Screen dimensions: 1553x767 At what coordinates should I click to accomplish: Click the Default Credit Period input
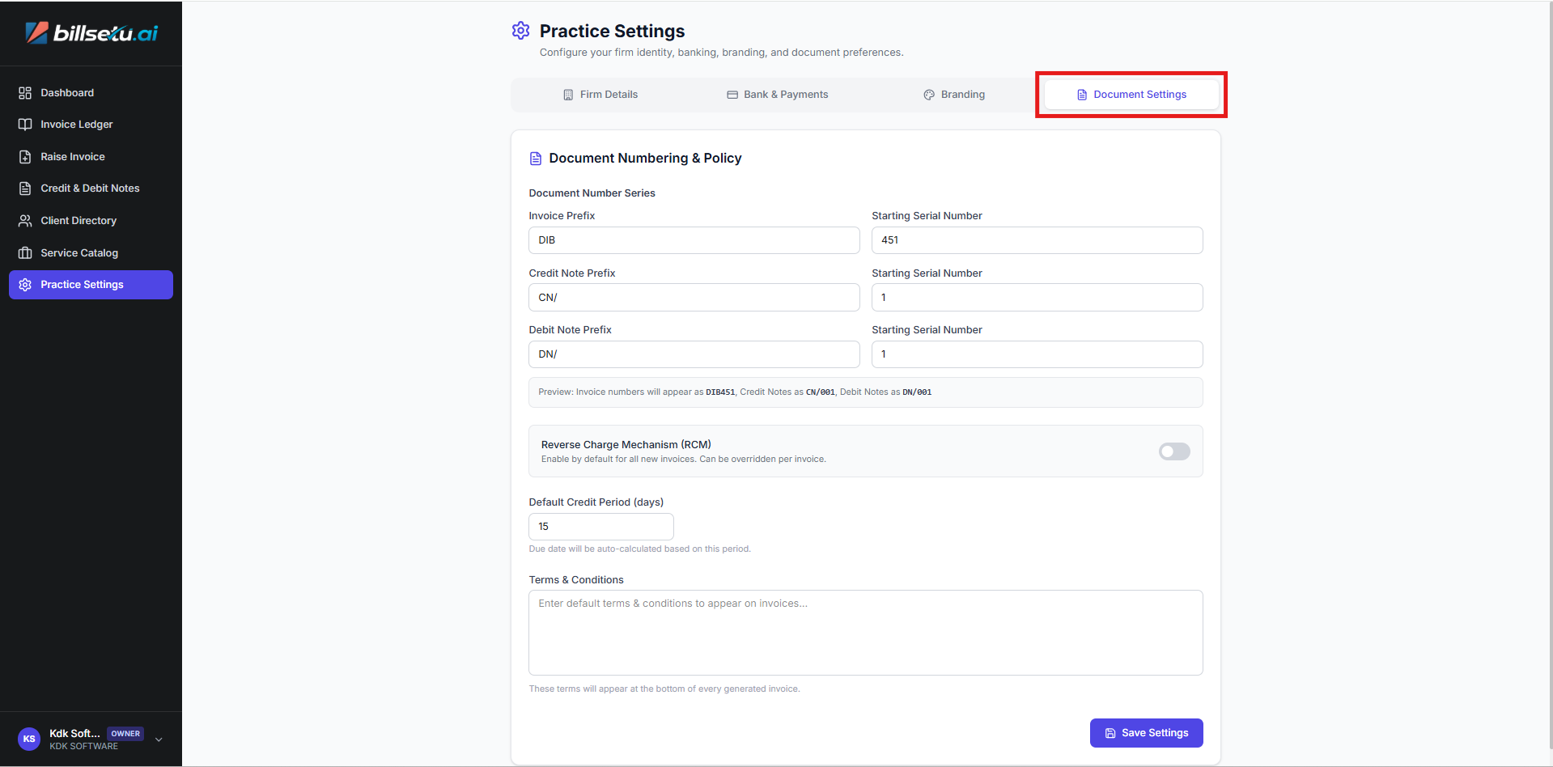(x=600, y=527)
